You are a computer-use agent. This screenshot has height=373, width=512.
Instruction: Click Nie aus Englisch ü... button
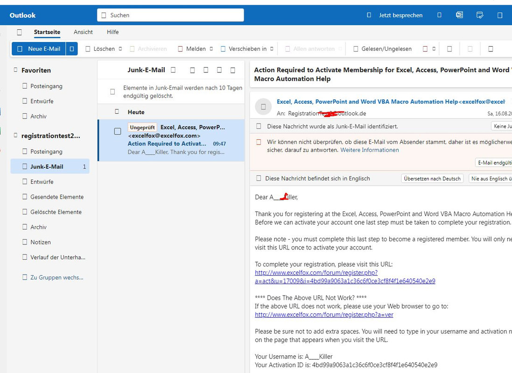pos(491,179)
